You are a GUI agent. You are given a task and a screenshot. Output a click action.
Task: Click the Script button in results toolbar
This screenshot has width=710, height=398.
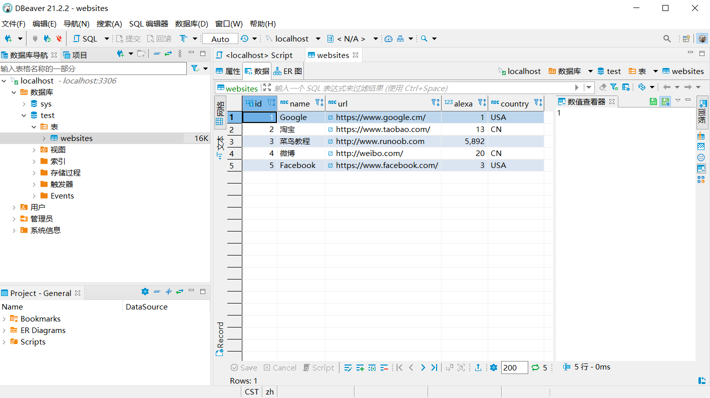pyautogui.click(x=318, y=367)
